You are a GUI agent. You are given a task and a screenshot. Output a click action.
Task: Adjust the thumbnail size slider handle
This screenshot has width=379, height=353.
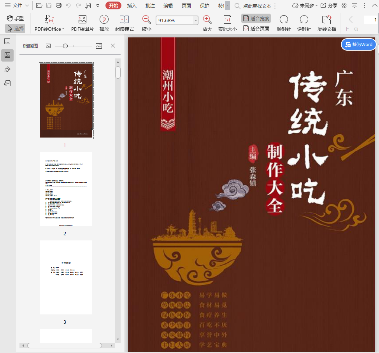click(65, 46)
